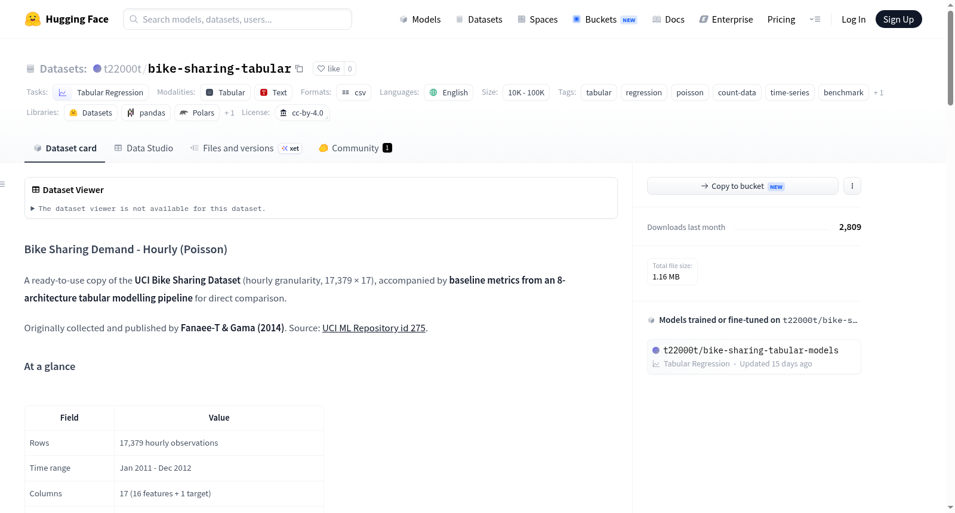Image resolution: width=955 pixels, height=513 pixels.
Task: Click the tabular tag
Action: click(599, 92)
